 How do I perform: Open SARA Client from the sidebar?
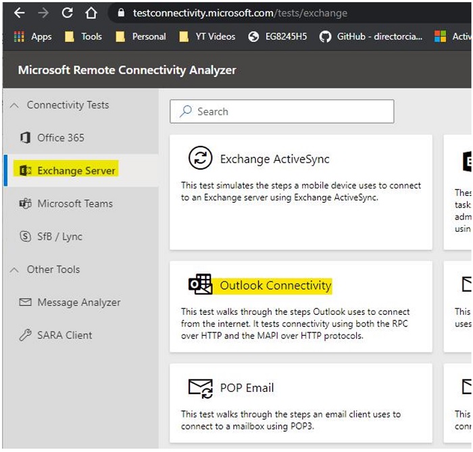81,335
